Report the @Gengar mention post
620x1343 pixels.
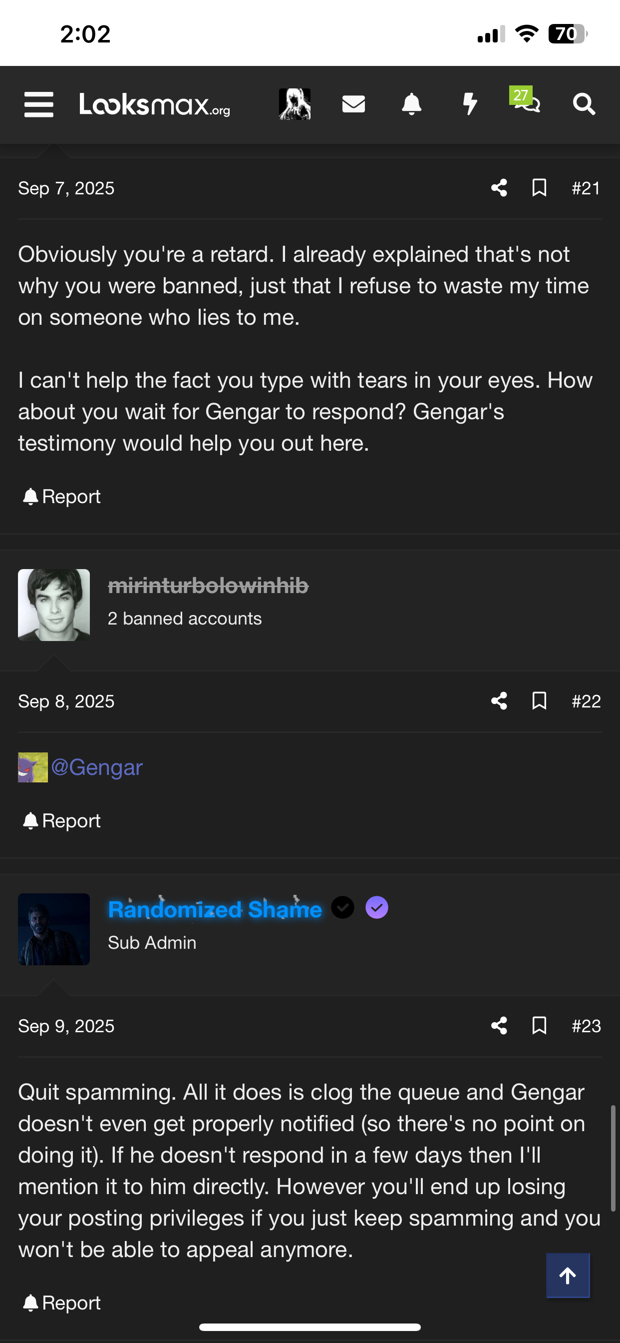(x=62, y=820)
